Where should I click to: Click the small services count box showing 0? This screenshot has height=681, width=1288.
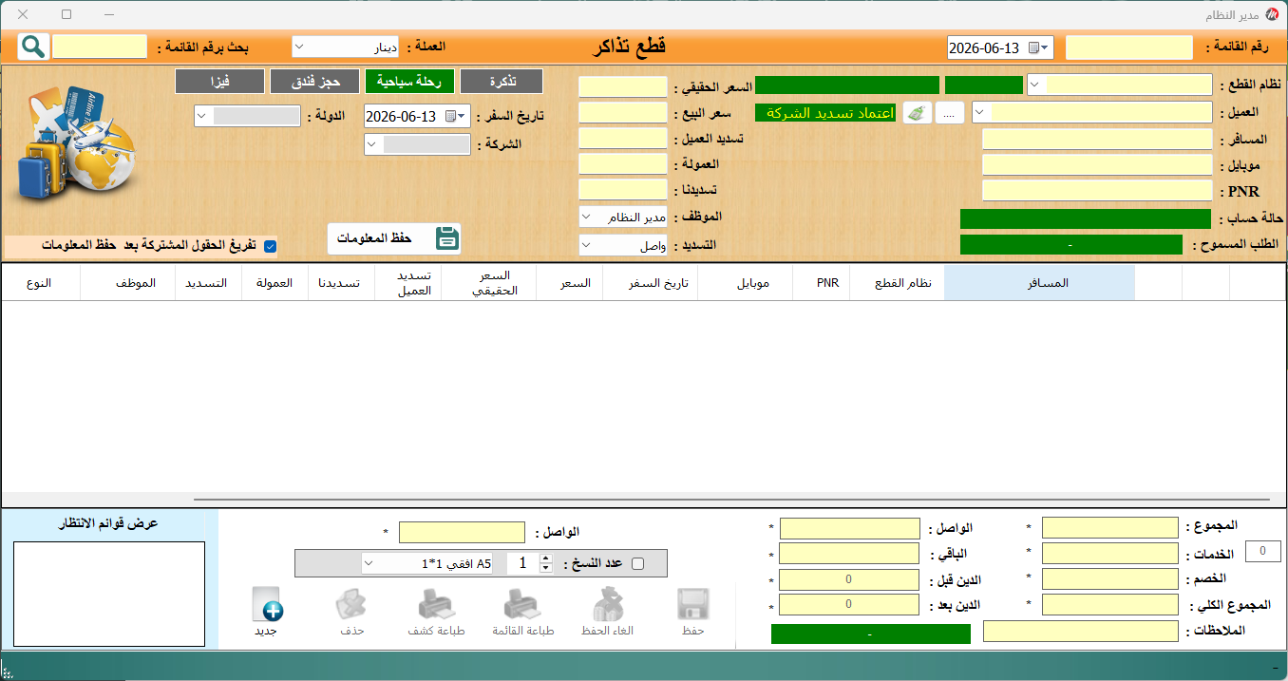coord(1262,551)
